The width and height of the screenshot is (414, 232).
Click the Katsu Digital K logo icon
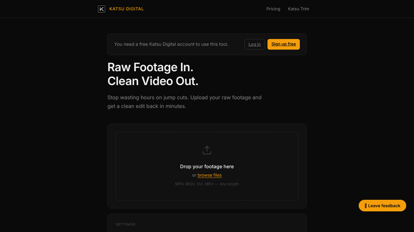tap(102, 9)
